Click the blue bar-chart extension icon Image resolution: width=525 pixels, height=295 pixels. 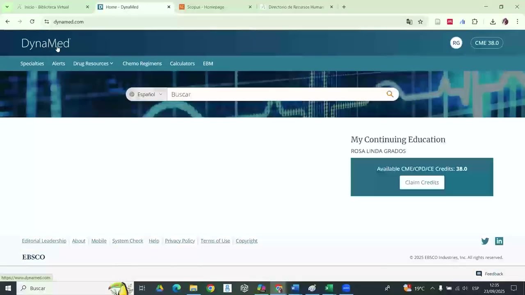[x=462, y=22]
